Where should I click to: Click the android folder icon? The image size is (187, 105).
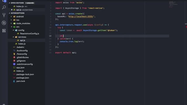click(x=14, y=17)
